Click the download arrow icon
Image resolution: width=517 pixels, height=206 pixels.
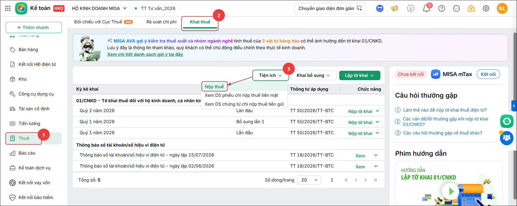[411, 9]
